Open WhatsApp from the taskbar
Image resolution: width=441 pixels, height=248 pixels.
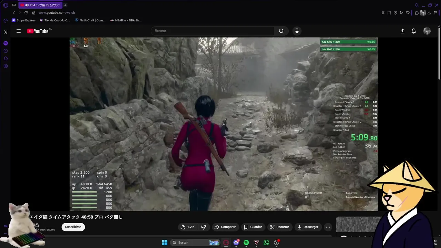pyautogui.click(x=266, y=242)
